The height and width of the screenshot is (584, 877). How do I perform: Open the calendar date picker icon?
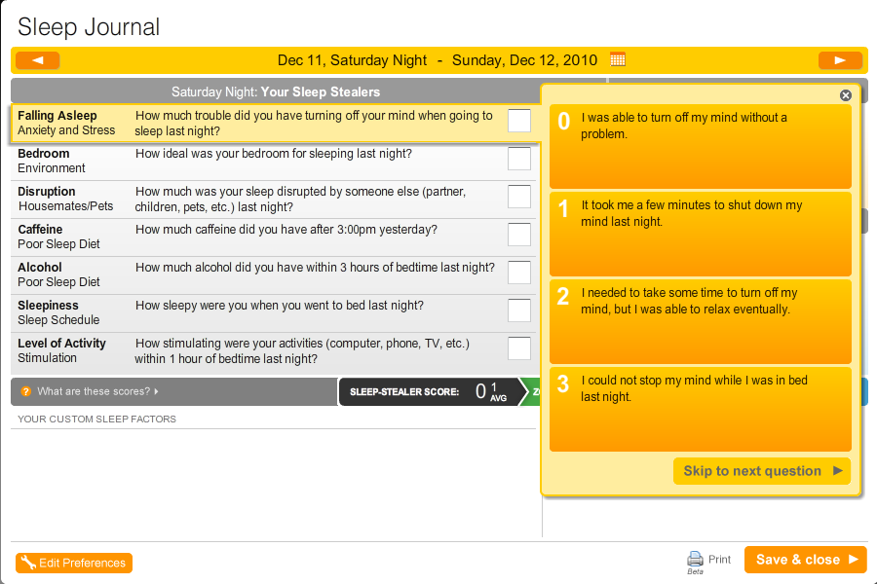618,59
